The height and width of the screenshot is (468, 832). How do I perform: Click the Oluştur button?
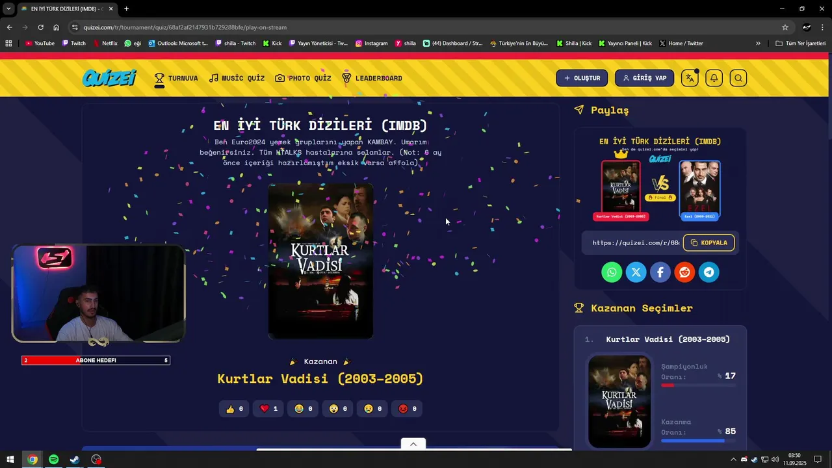coord(582,78)
